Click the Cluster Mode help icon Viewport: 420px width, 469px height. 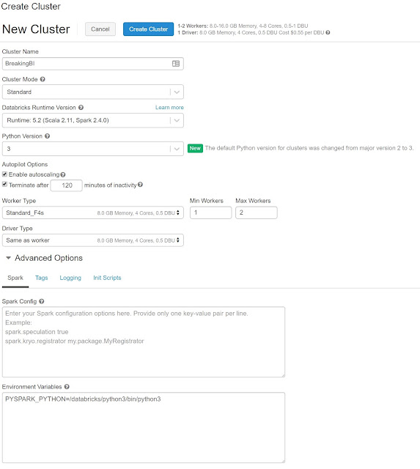43,79
